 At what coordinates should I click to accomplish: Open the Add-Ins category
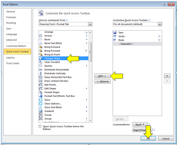10,58
